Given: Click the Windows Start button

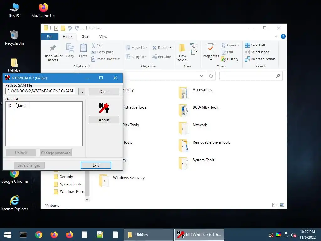Looking at the screenshot, I should [8, 235].
